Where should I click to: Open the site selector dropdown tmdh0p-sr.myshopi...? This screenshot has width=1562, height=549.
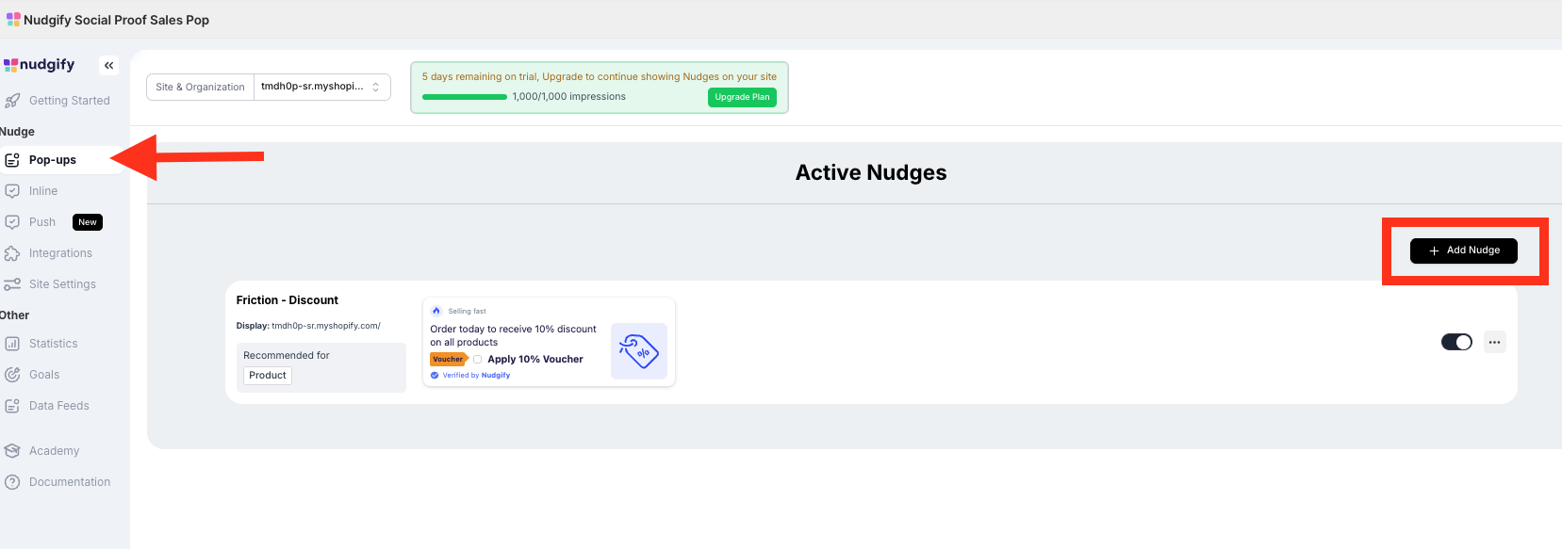point(321,87)
